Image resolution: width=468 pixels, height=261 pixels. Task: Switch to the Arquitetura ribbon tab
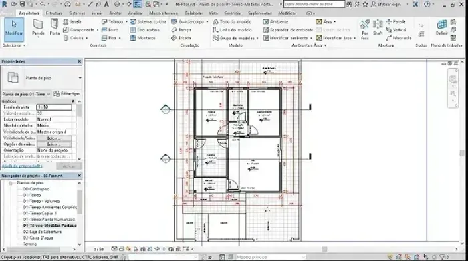pos(29,13)
